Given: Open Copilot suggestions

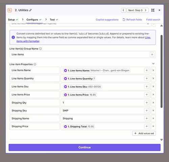Looking at the screenshot, I should [x=107, y=20].
